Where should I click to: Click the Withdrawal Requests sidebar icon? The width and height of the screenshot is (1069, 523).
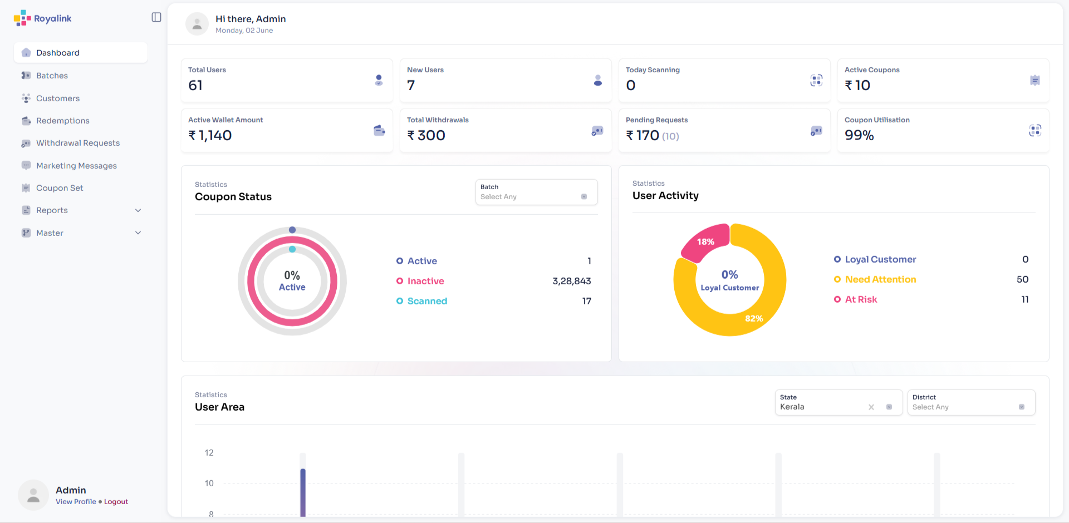coord(26,143)
